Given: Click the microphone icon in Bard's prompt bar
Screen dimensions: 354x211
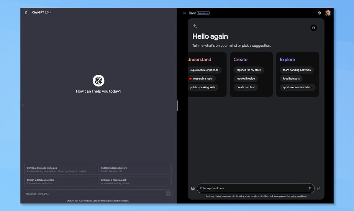Looking at the screenshot, I should tap(310, 188).
